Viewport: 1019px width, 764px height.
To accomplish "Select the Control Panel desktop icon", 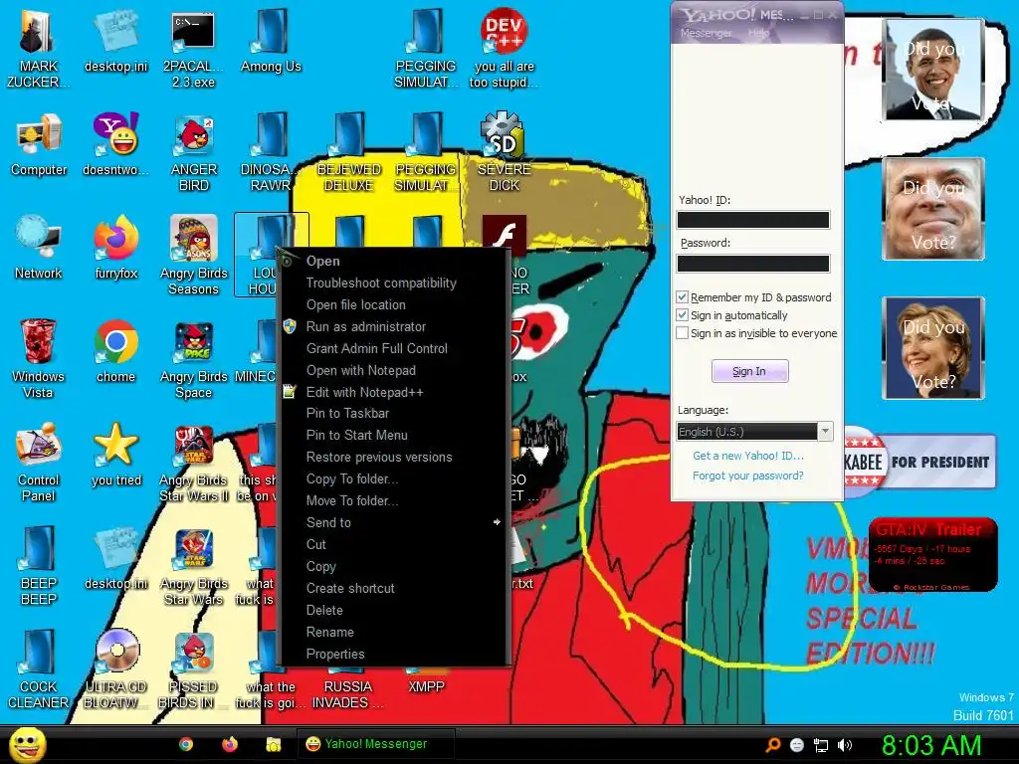I will tap(39, 463).
